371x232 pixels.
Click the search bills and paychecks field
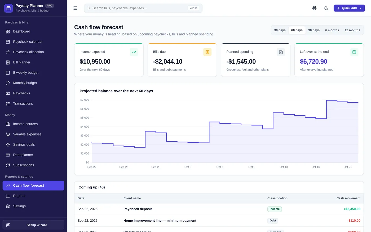[x=143, y=8]
